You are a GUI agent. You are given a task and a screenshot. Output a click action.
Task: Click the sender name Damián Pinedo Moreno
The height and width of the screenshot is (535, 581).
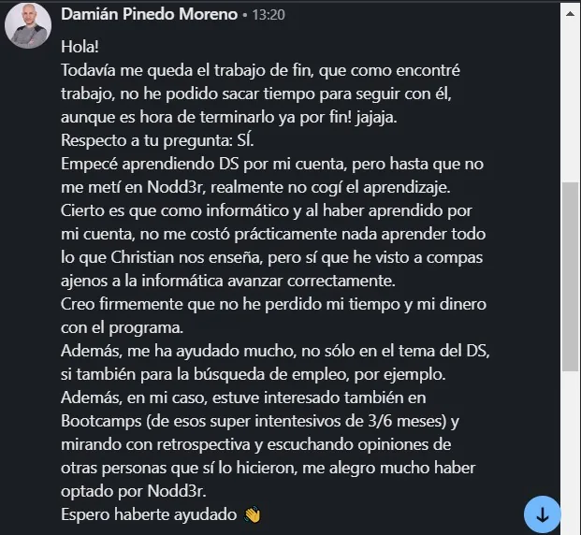click(150, 14)
